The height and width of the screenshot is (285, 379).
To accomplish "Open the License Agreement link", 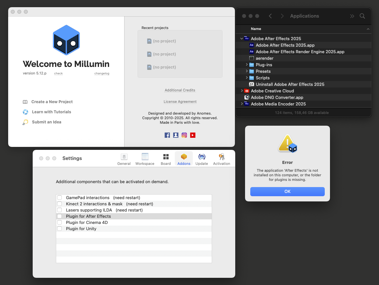I will [x=180, y=102].
